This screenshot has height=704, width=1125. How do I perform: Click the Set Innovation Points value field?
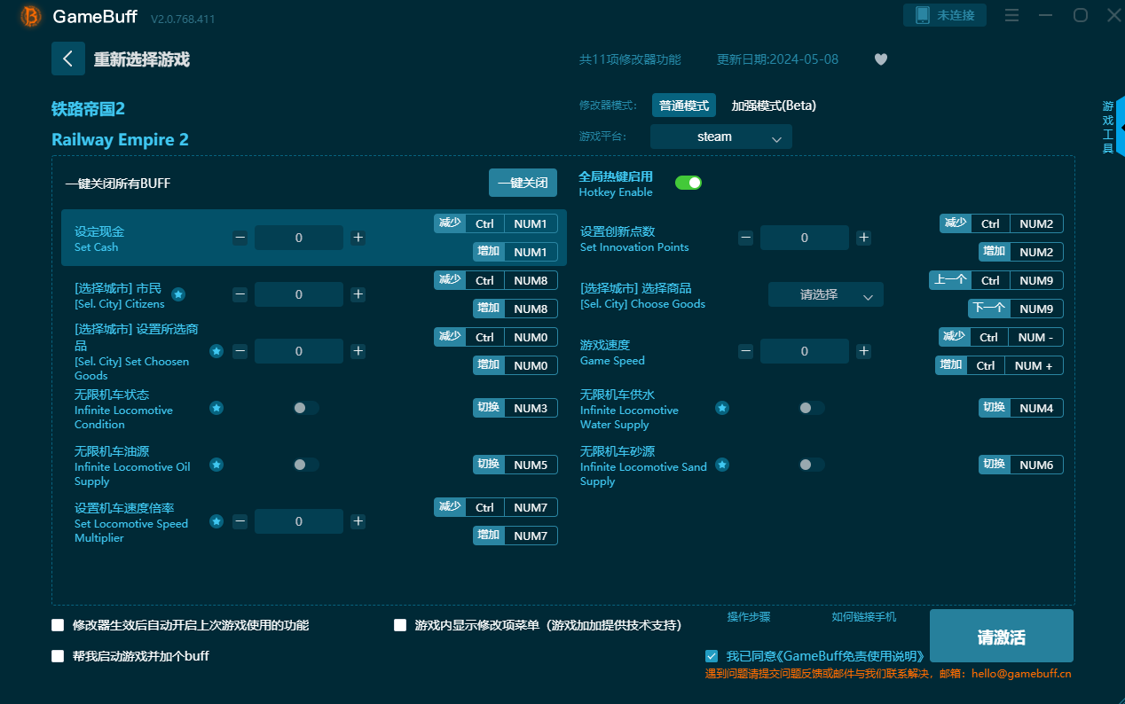(804, 238)
